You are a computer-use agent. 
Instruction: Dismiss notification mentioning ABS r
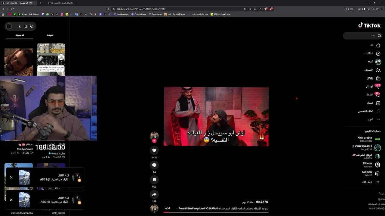[x=11, y=200]
